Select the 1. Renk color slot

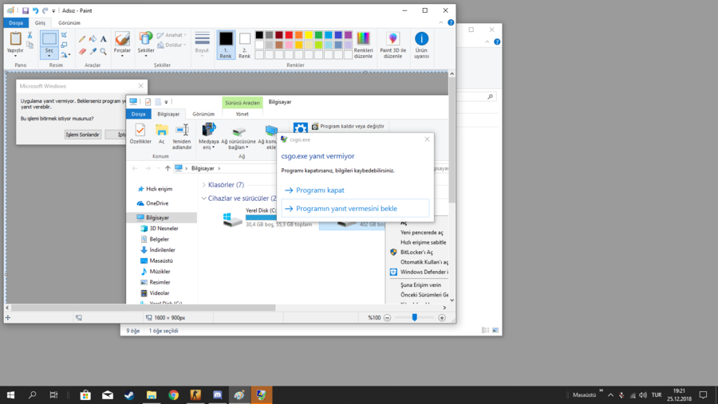tap(226, 45)
